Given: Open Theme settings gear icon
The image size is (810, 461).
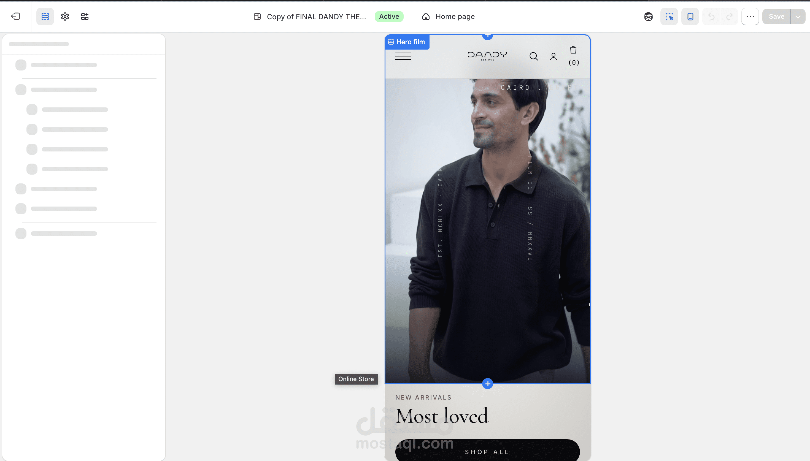Looking at the screenshot, I should (x=65, y=17).
